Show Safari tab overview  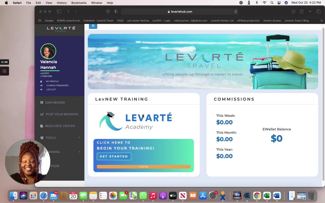pos(318,11)
